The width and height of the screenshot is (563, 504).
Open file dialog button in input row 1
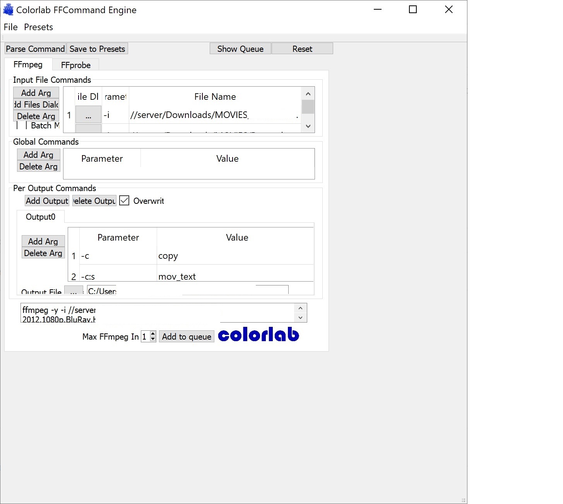[88, 115]
